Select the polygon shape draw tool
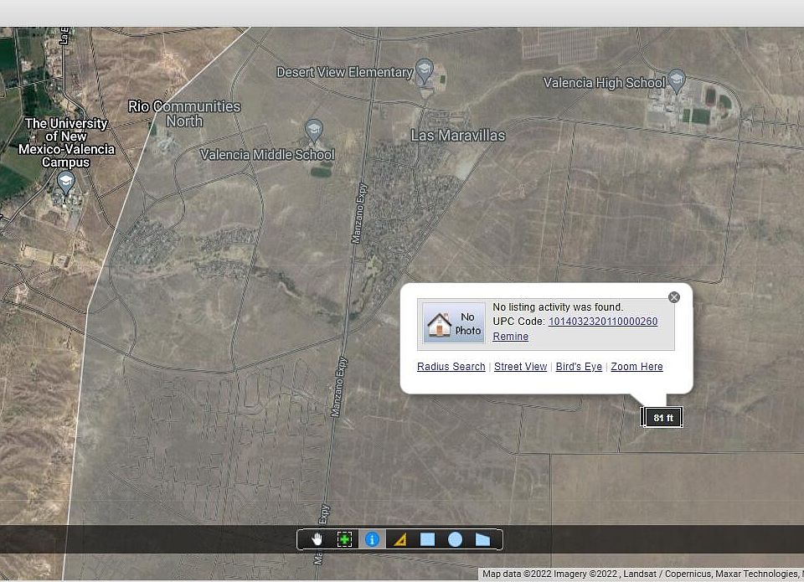Viewport: 804px width, 582px height. click(482, 539)
